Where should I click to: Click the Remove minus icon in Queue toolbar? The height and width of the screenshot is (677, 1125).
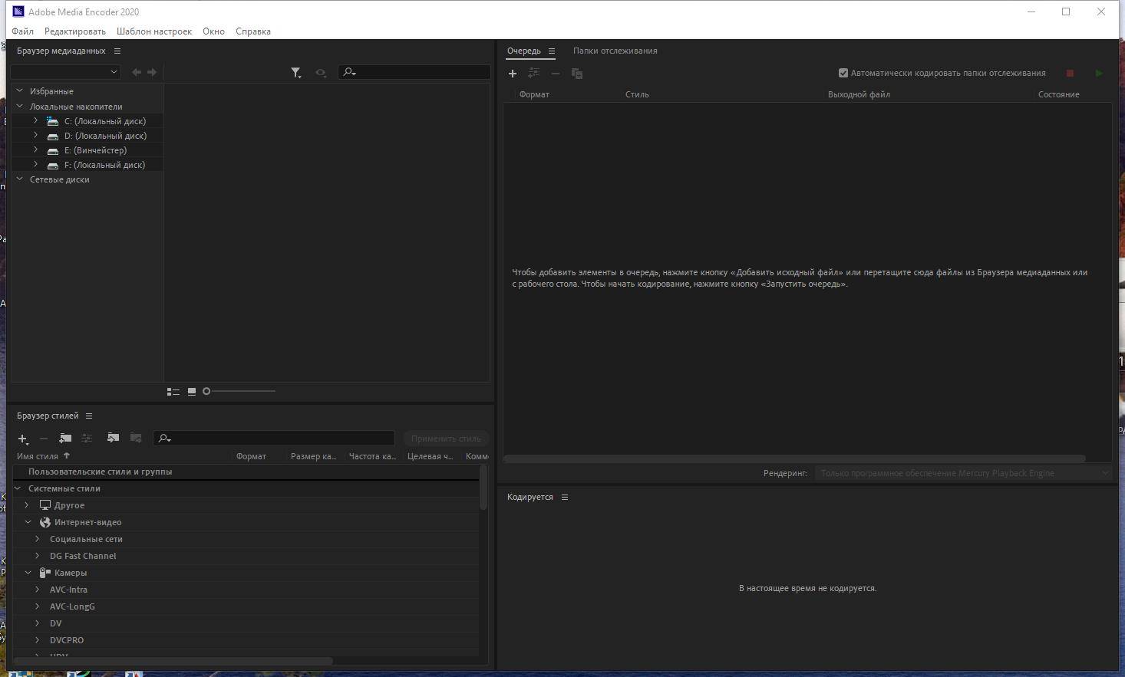[x=556, y=74]
